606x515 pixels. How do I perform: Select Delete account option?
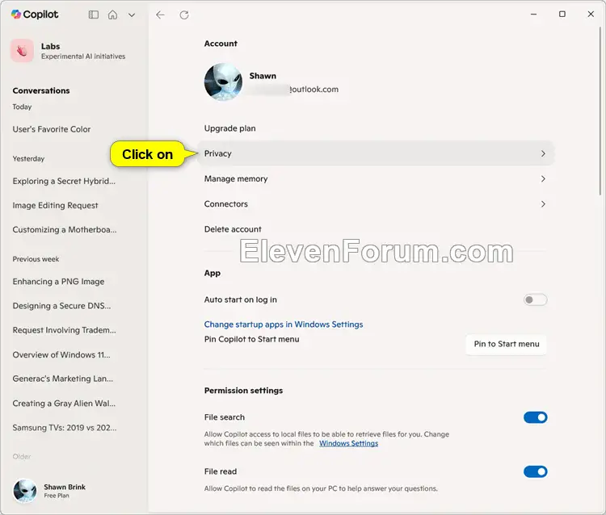pyautogui.click(x=233, y=229)
